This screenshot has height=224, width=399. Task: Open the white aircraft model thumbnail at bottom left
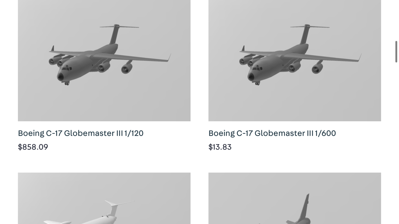104,198
